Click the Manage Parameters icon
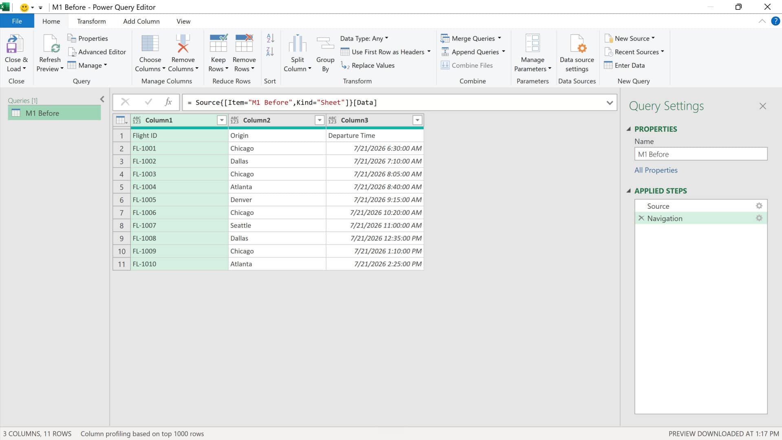 coord(533,43)
